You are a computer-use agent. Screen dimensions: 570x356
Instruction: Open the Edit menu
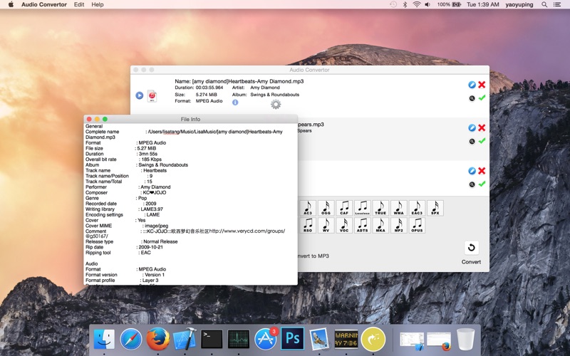[x=79, y=4]
